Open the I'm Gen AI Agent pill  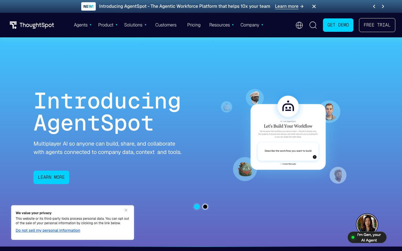(x=367, y=237)
